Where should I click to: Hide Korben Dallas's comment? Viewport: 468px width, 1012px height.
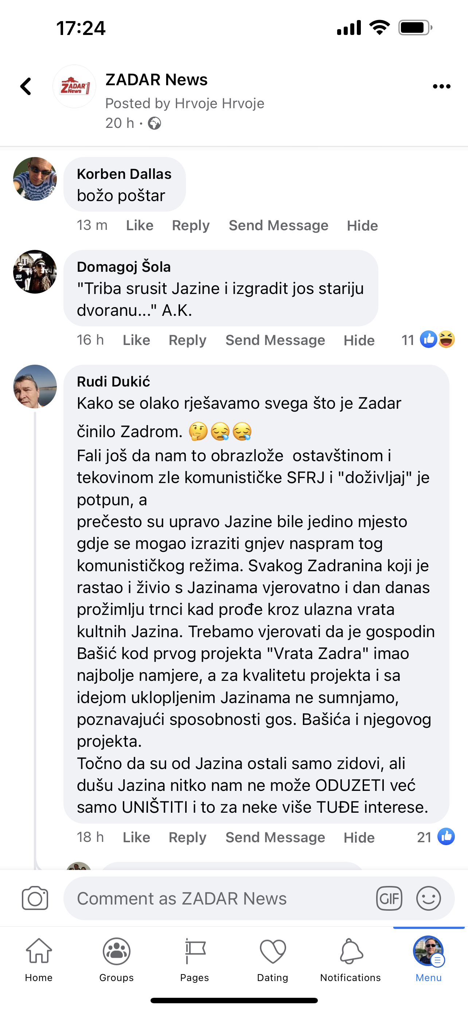[362, 225]
